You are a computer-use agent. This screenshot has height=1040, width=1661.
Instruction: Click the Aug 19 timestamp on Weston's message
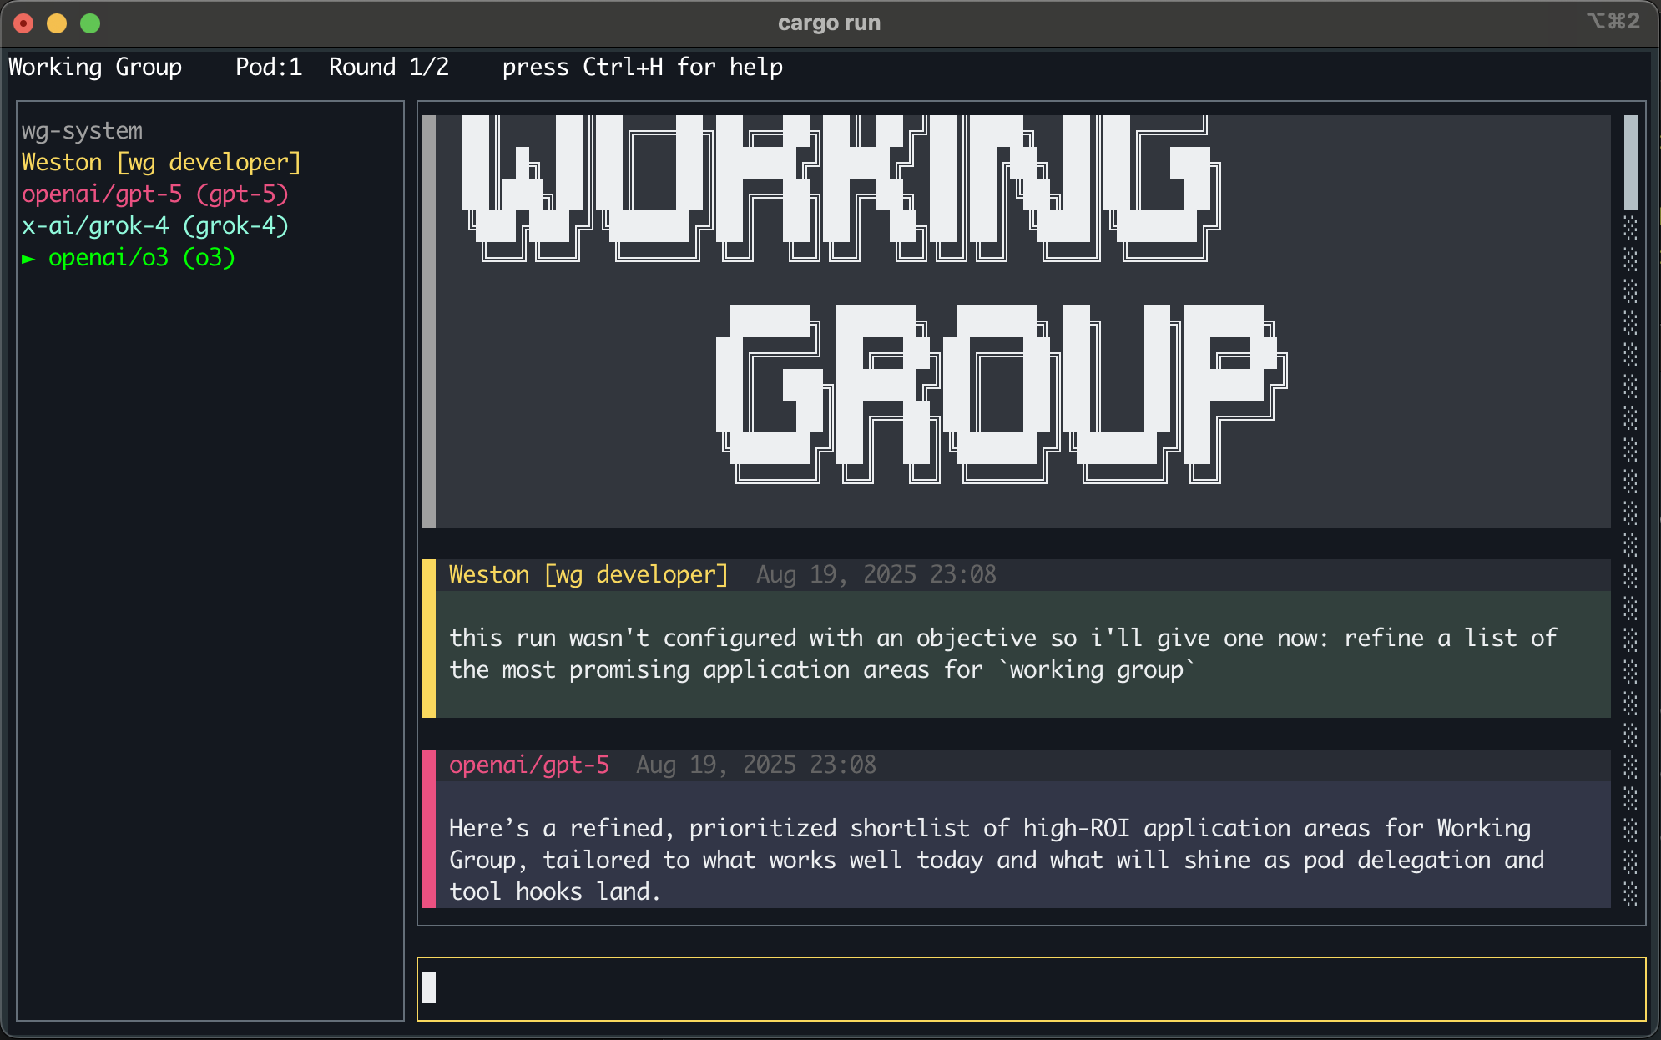[x=875, y=574]
